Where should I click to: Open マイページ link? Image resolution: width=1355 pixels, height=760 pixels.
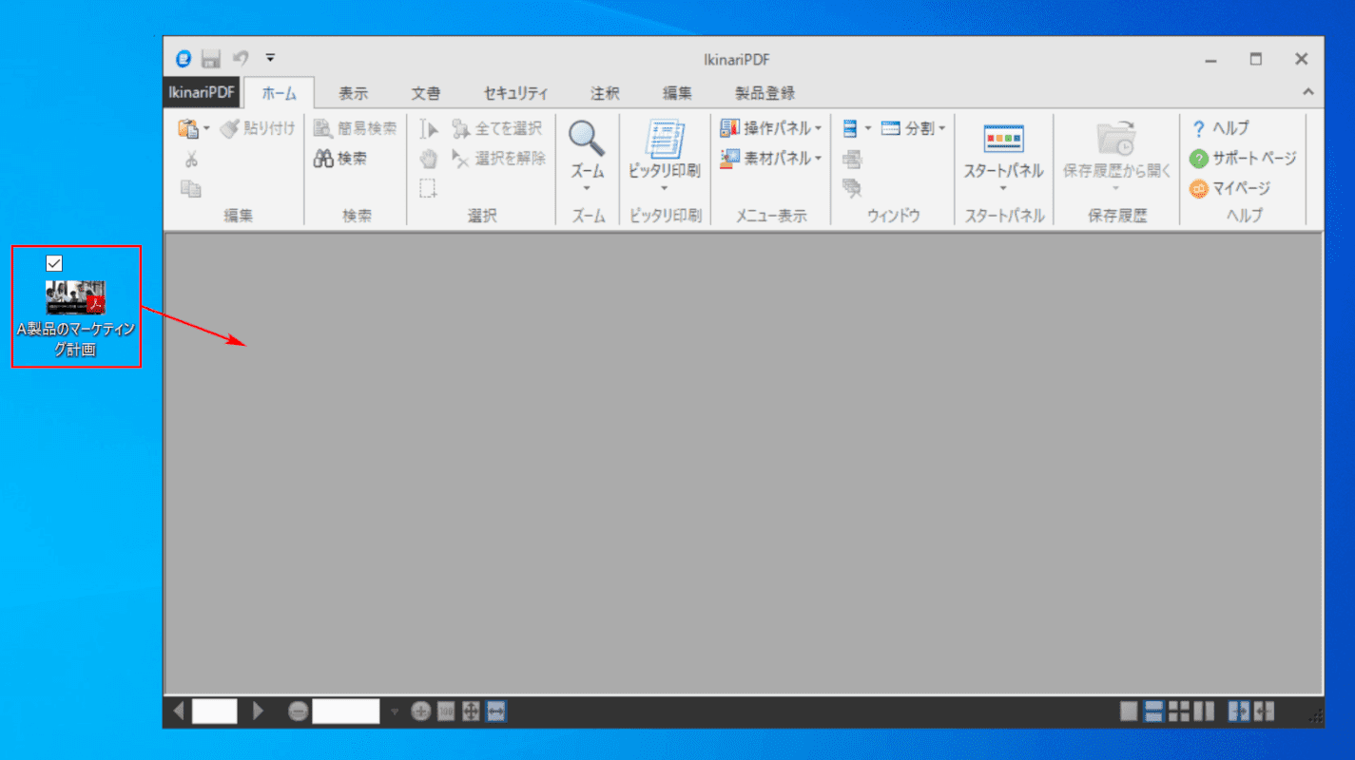[1229, 188]
